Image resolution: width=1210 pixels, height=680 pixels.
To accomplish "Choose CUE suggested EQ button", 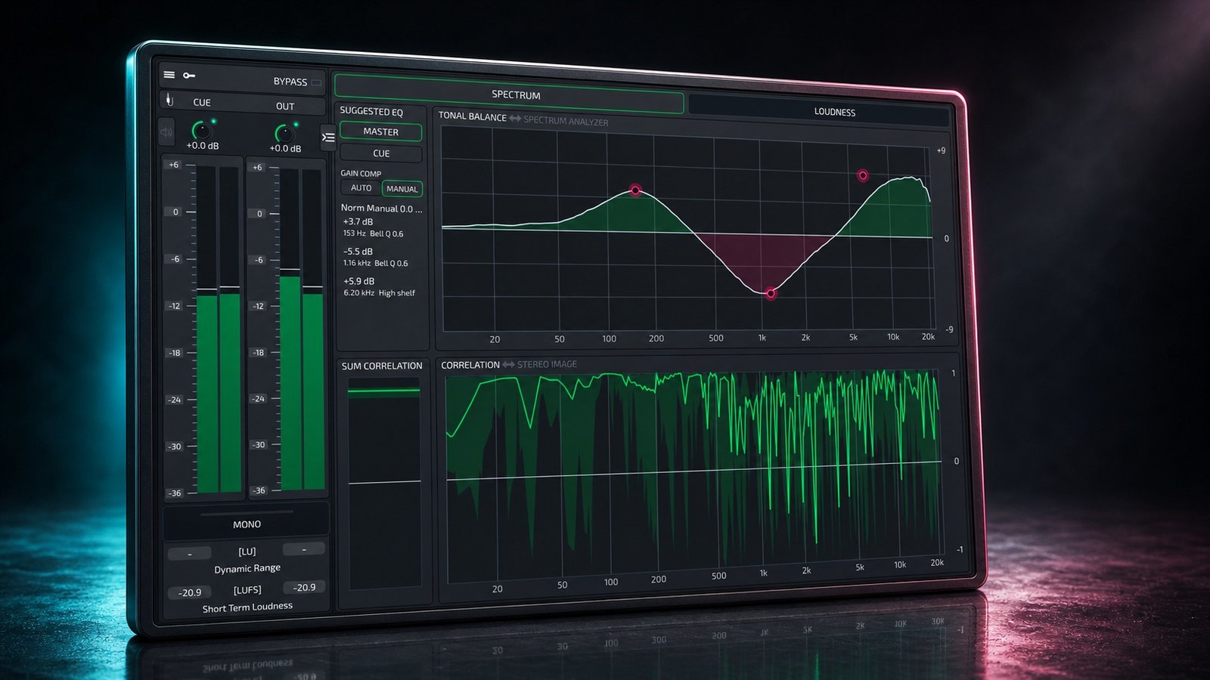I will coord(381,153).
